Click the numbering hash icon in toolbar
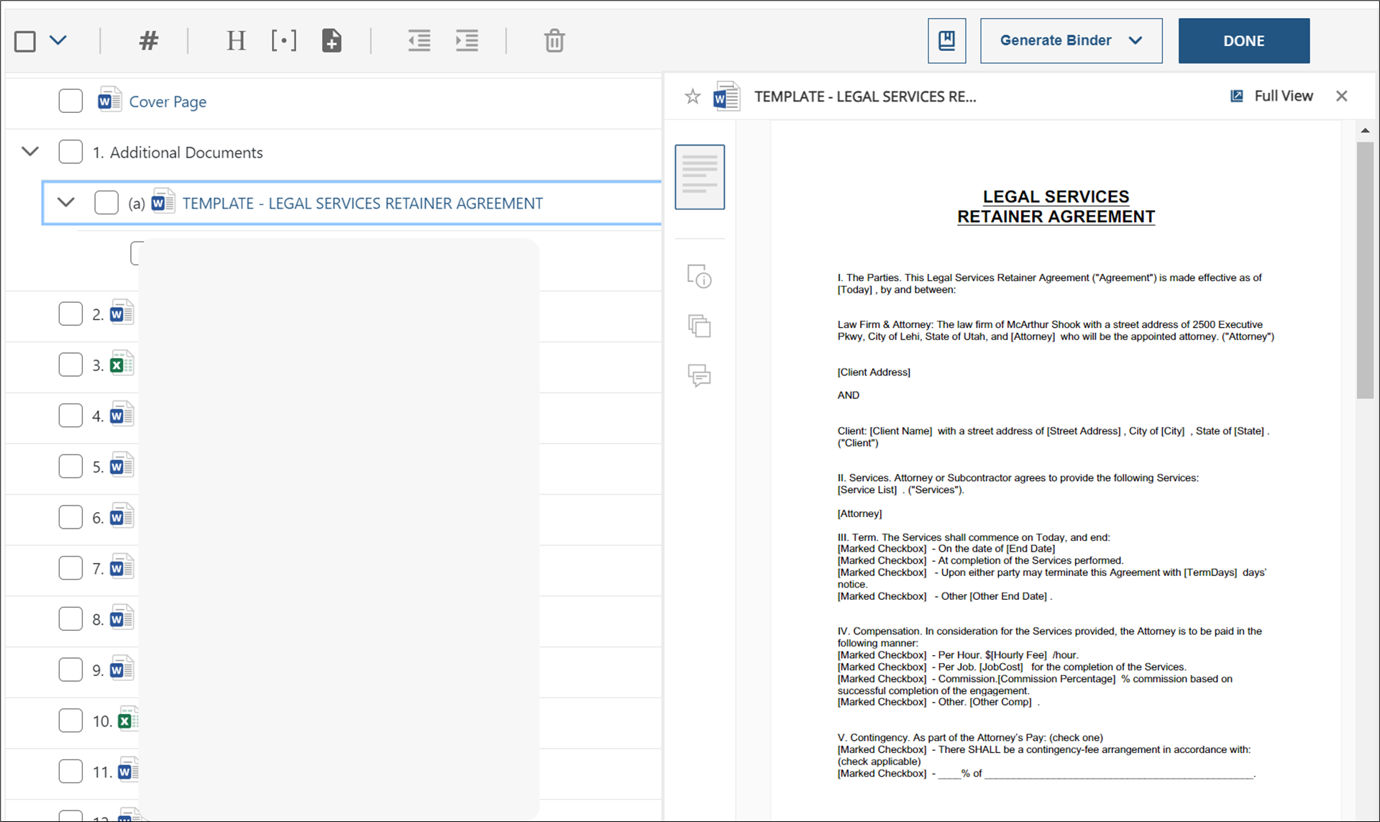 coord(148,41)
